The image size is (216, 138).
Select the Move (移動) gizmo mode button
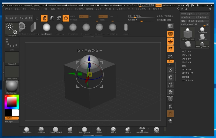[44, 18]
